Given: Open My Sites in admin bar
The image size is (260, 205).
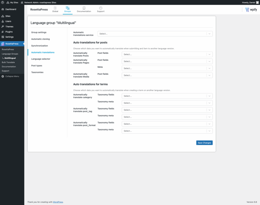Looking at the screenshot, I should [x=12, y=3].
